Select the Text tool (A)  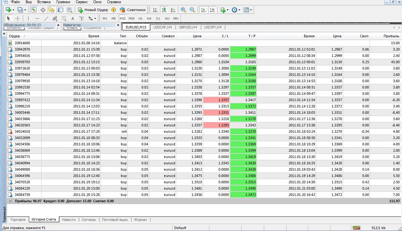pos(73,18)
